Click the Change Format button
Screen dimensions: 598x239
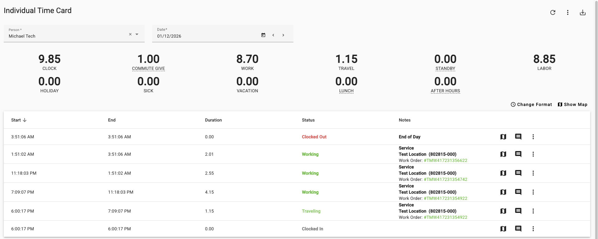(x=531, y=104)
